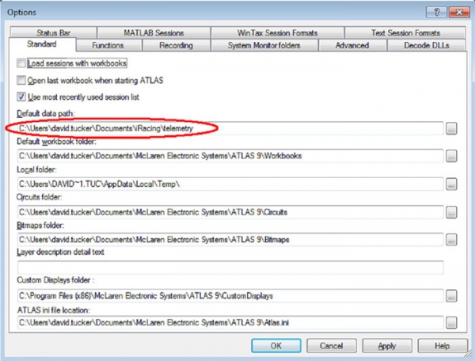
Task: Open browse button for Default workbook folder
Action: (451, 156)
